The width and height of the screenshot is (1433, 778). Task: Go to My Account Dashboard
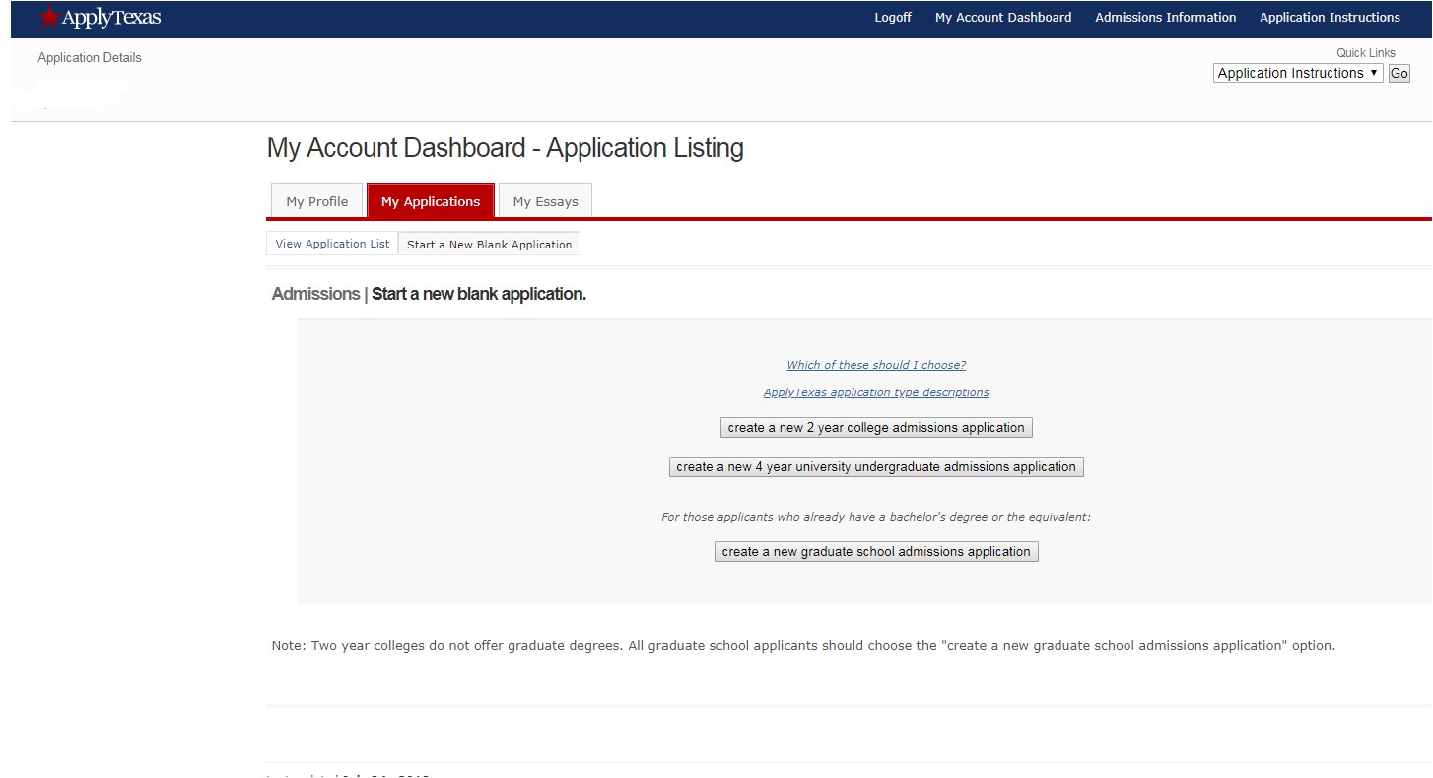coord(1002,17)
